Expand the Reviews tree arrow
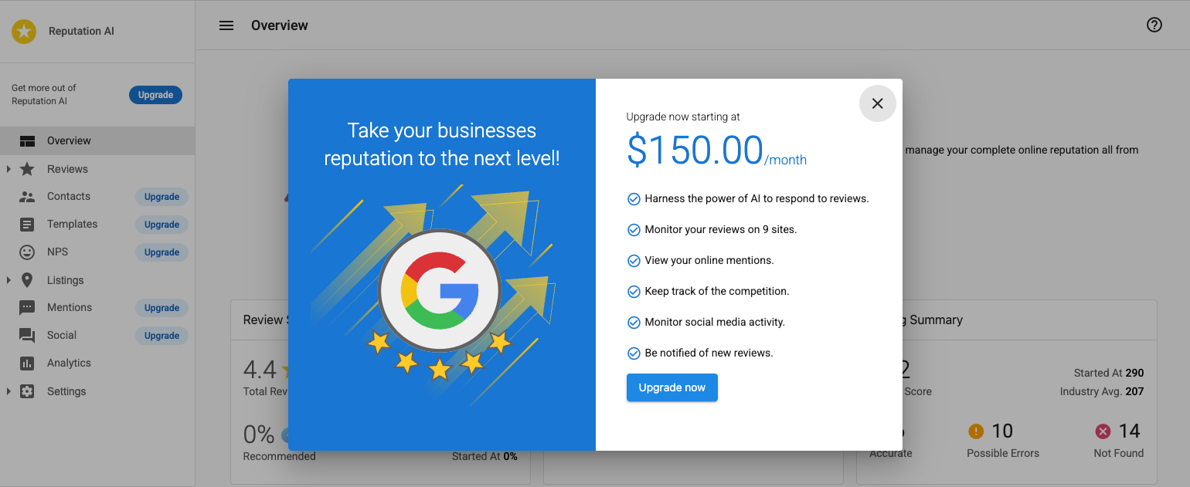This screenshot has height=487, width=1190. (8, 169)
